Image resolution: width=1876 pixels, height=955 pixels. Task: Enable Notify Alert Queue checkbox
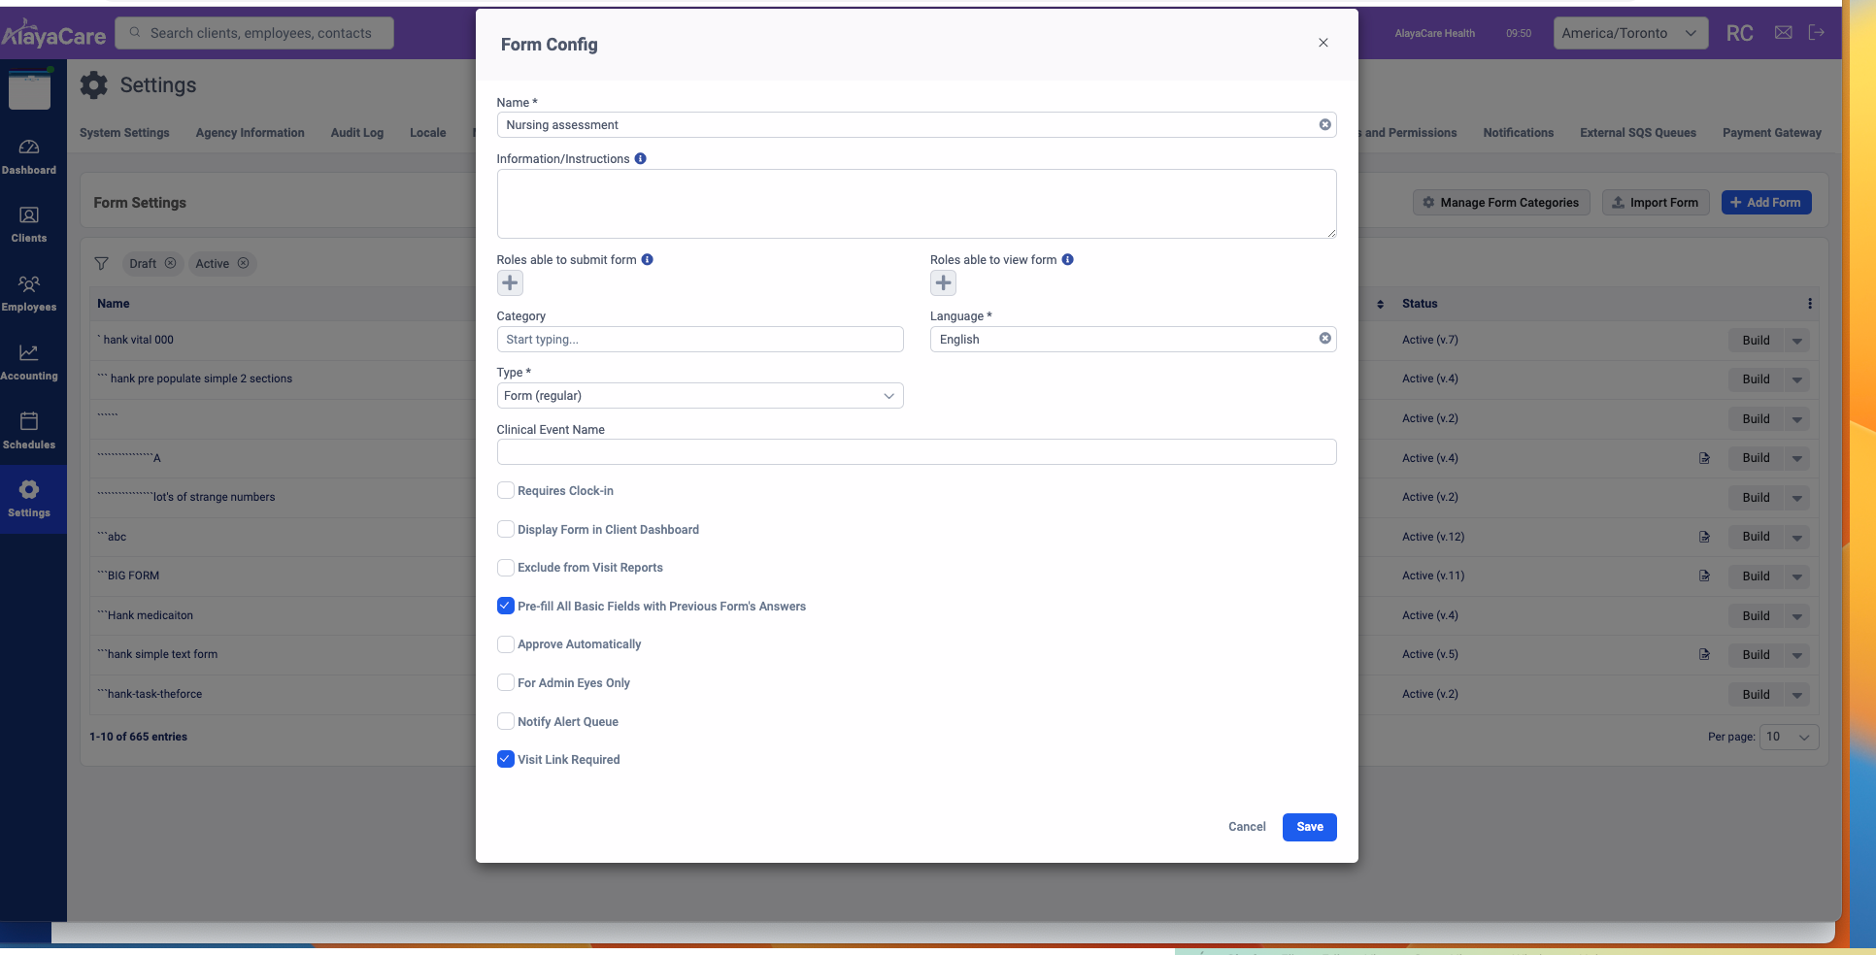click(505, 721)
